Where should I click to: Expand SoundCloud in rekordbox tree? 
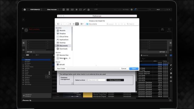[23, 75]
